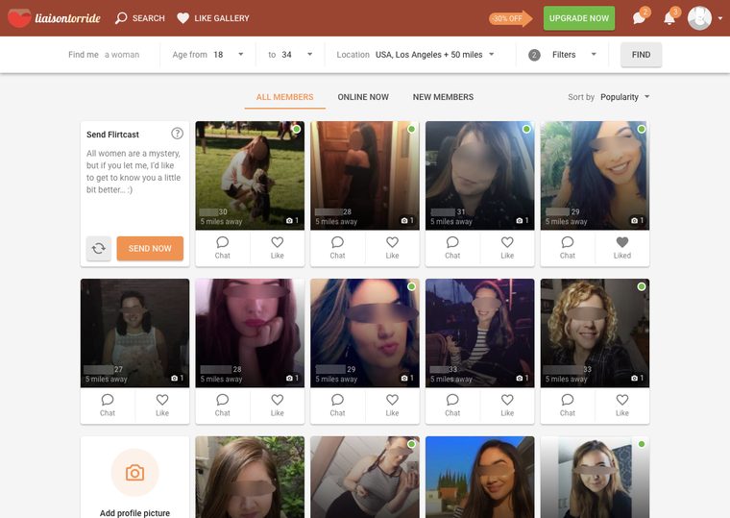Open the notifications bell icon
Screen dimensions: 730x518
click(x=669, y=18)
